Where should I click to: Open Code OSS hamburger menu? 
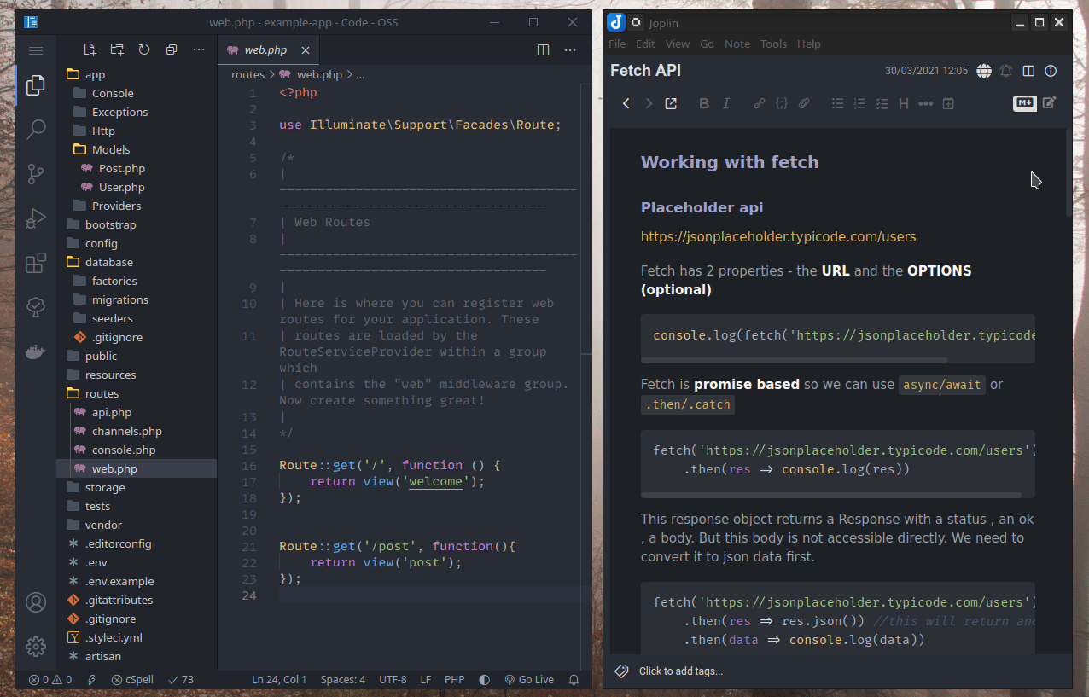pos(36,50)
